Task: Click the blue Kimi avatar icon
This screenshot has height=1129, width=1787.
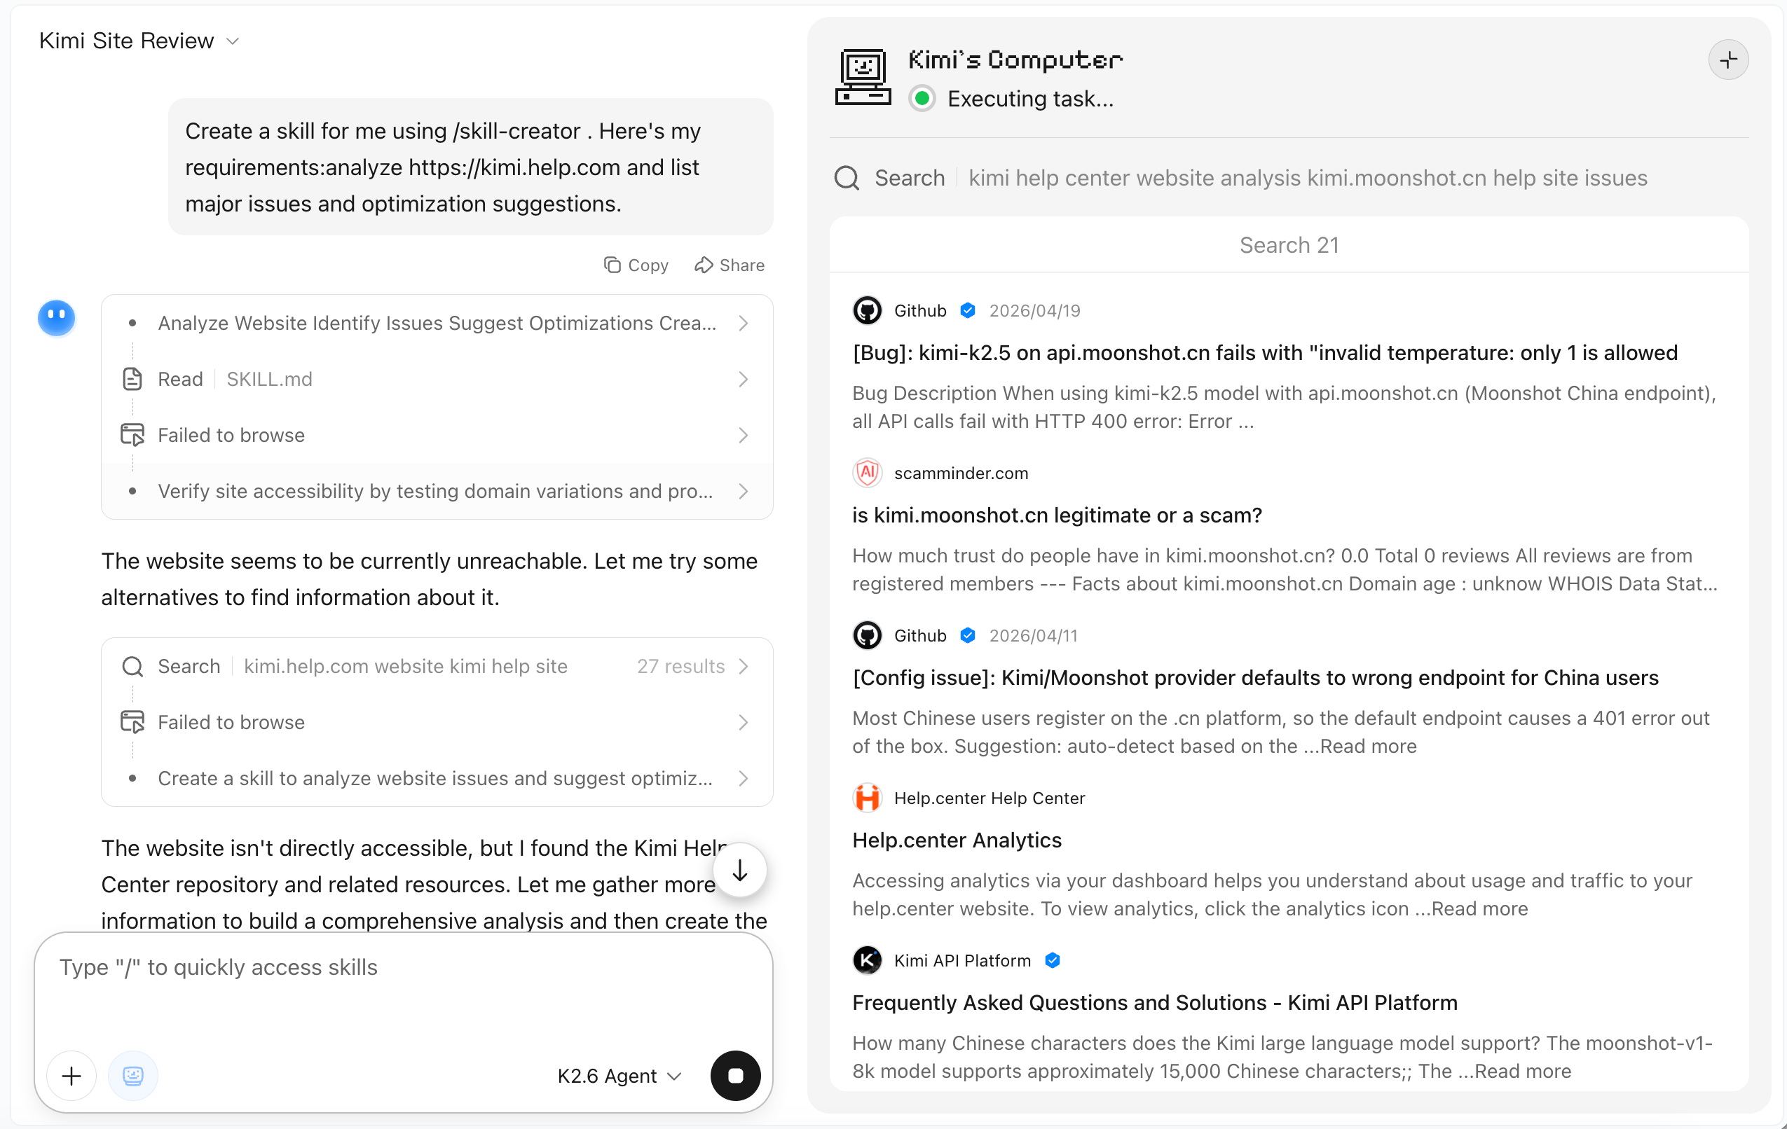Action: pos(56,318)
